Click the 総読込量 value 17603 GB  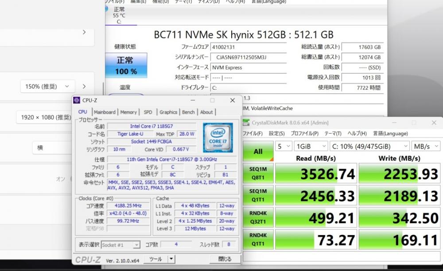tap(362, 47)
